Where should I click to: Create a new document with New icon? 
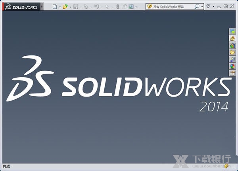pyautogui.click(x=55, y=7)
